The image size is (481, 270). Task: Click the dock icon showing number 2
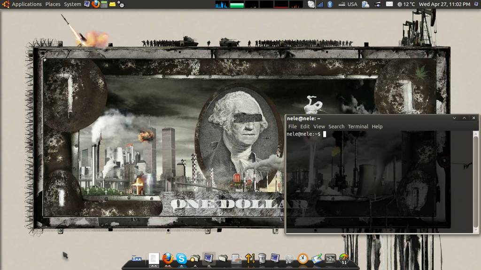click(x=330, y=259)
